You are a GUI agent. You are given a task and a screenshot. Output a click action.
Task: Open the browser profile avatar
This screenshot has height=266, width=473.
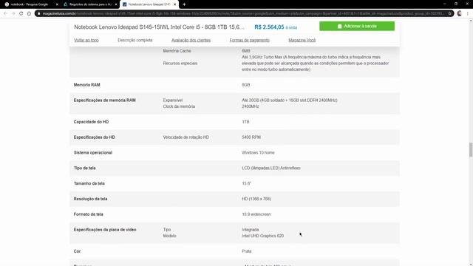tap(460, 13)
